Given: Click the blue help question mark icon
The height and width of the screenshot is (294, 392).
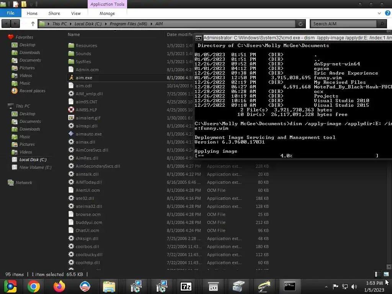Looking at the screenshot, I should (388, 13).
